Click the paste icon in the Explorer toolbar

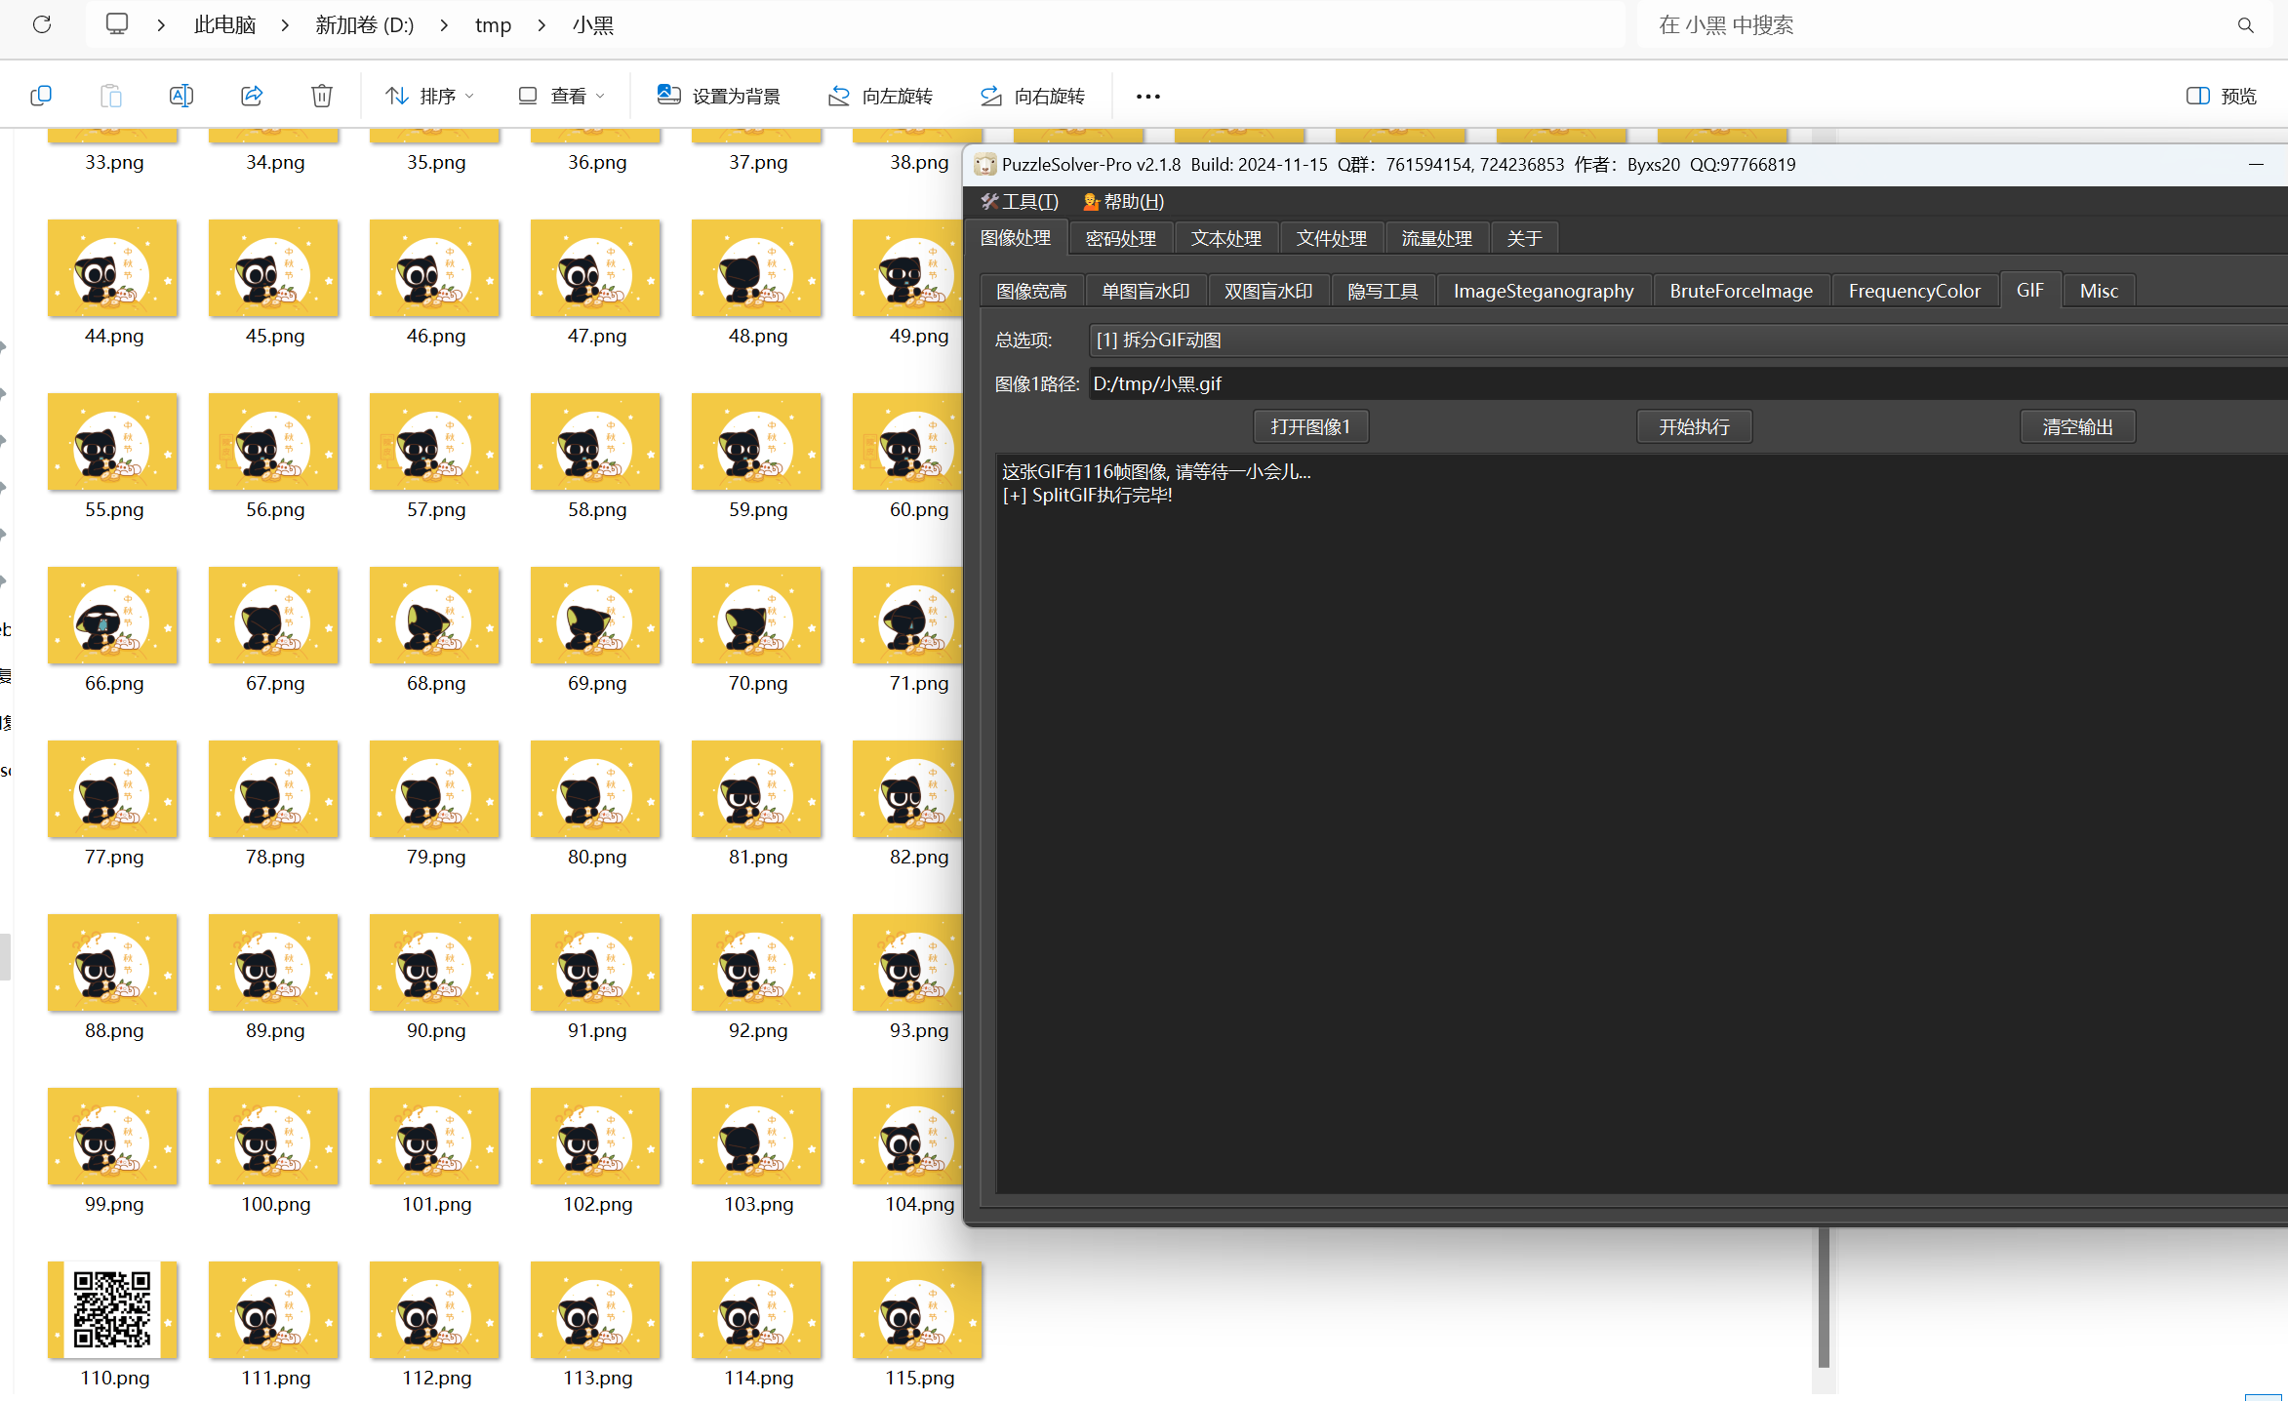point(111,96)
